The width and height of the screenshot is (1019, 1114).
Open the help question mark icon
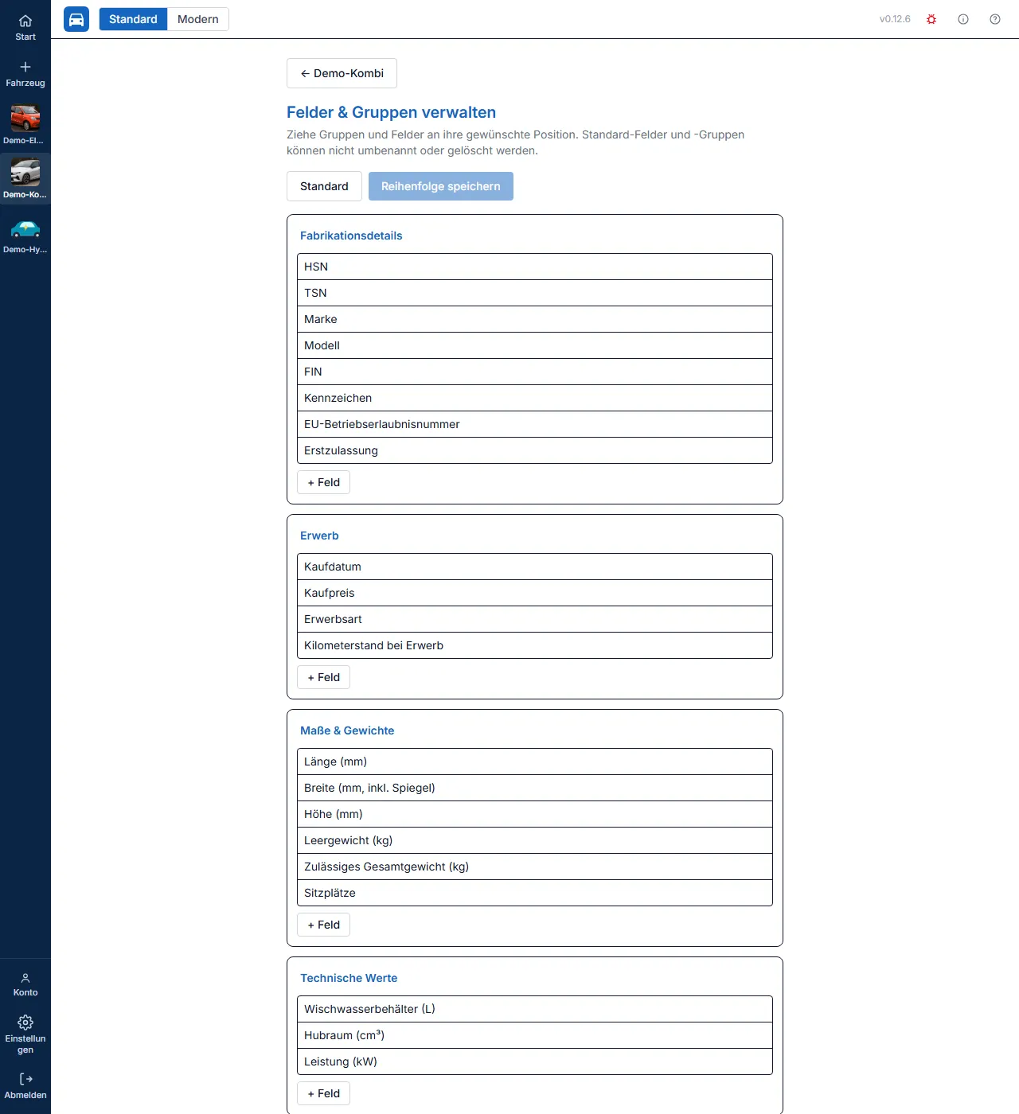[995, 19]
